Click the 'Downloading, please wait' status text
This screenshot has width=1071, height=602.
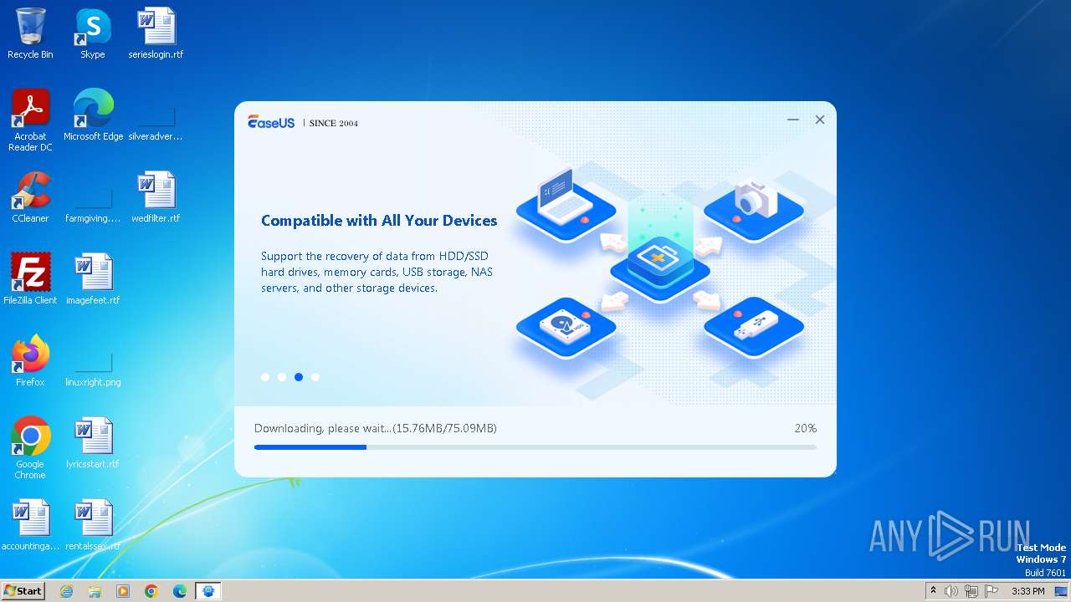(x=376, y=428)
